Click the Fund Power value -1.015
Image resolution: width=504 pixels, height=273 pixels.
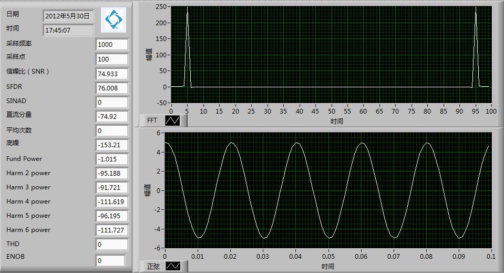[x=111, y=159]
